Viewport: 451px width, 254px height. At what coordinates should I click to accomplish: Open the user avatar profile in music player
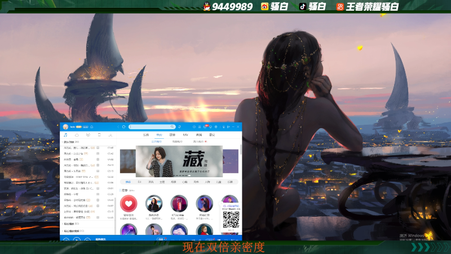[65, 126]
